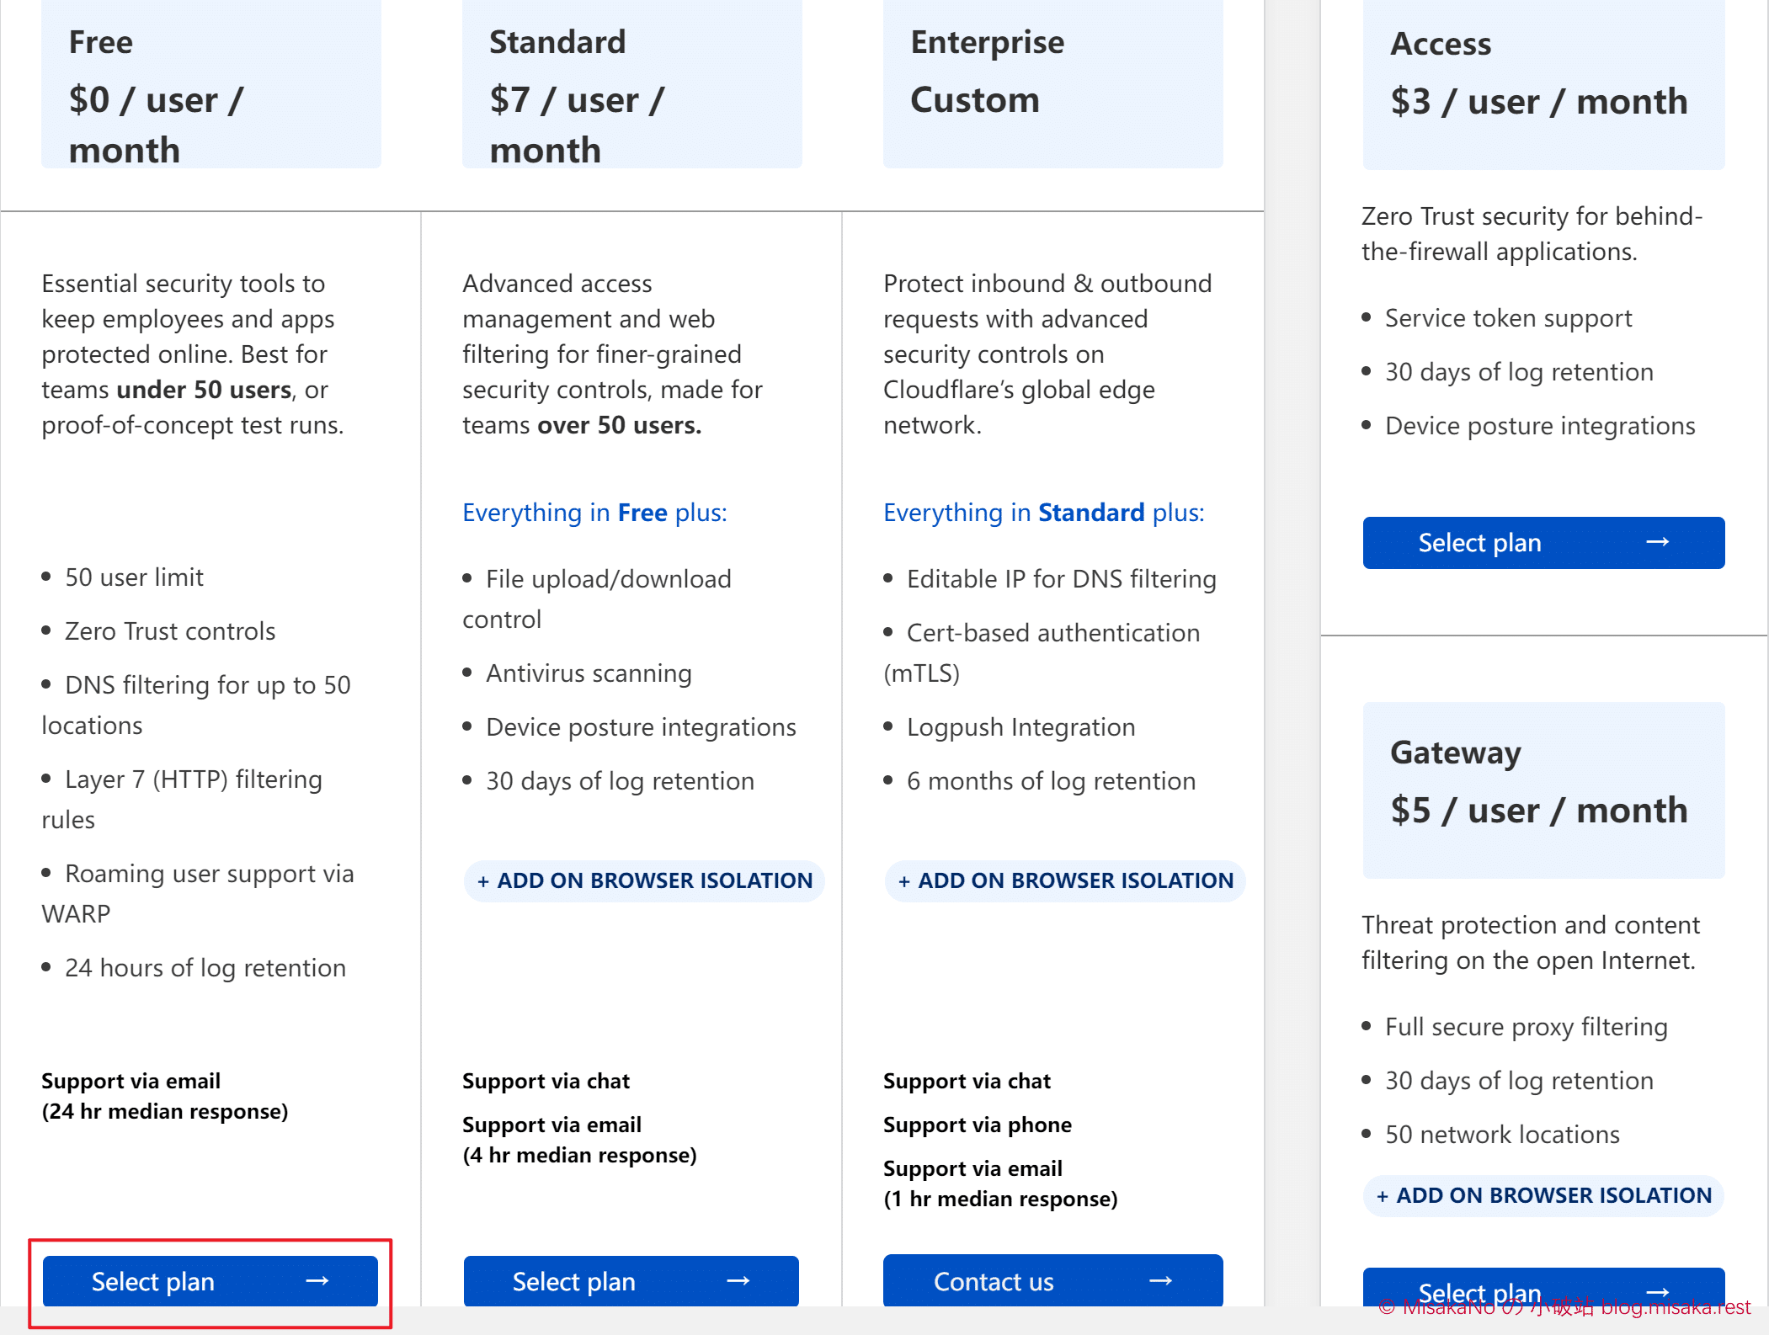Click the arrow icon on Standard plan's button
The width and height of the screenshot is (1769, 1335).
(738, 1281)
